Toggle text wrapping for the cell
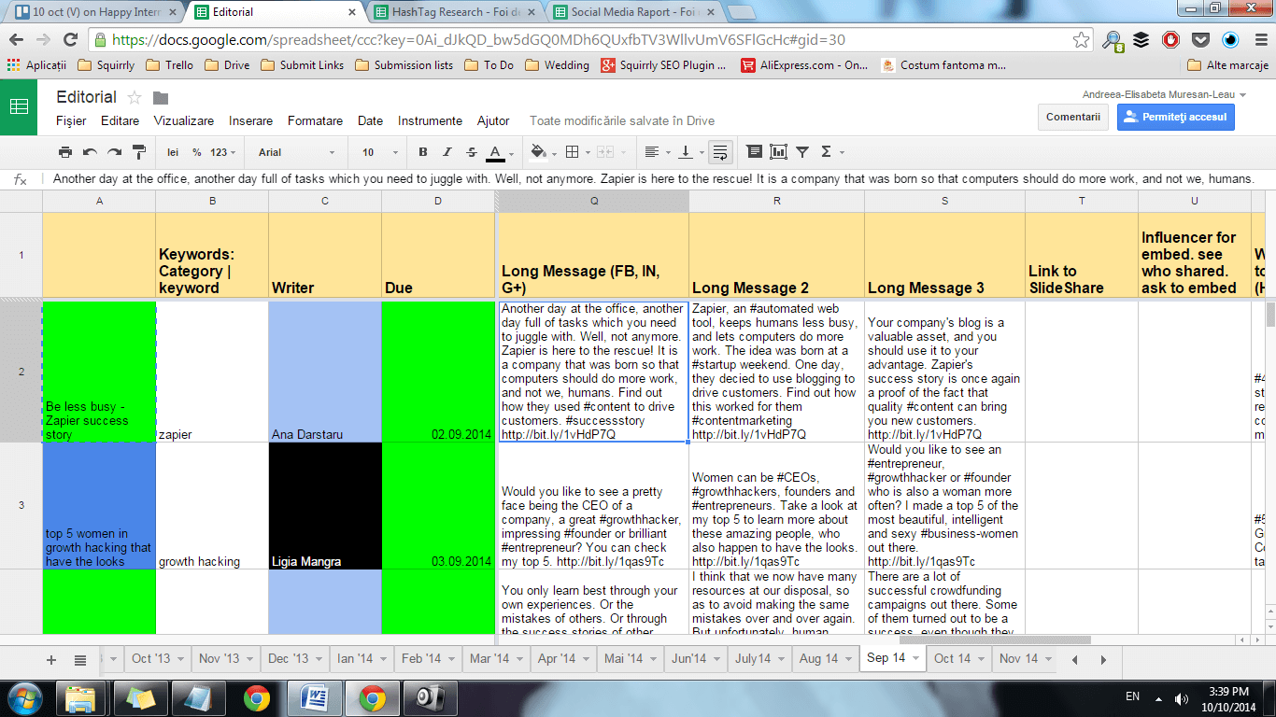The image size is (1276, 717). [719, 152]
